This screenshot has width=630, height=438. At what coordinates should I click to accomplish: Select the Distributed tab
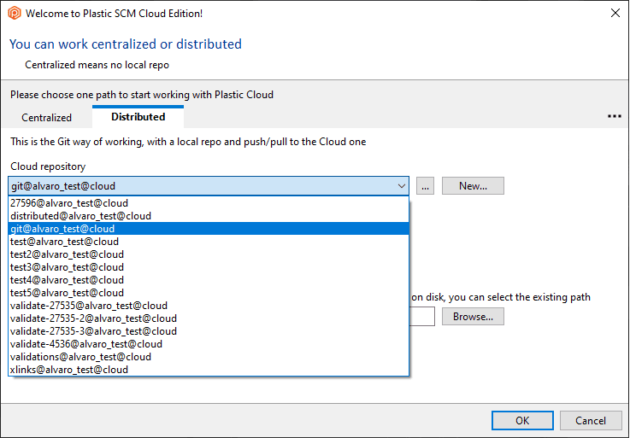tap(138, 117)
